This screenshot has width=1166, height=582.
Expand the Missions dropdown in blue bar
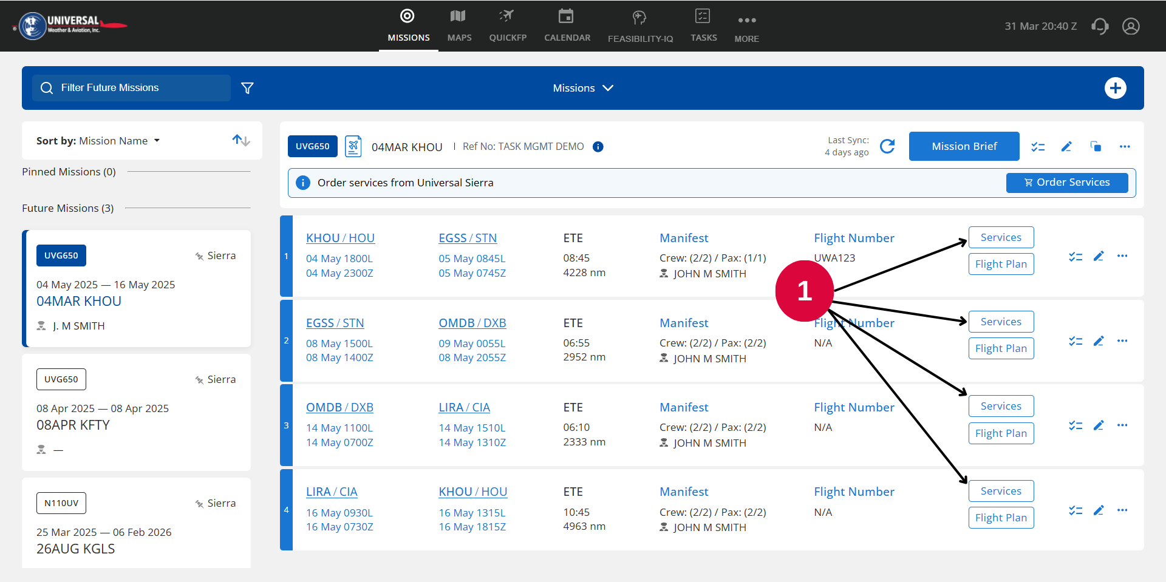click(583, 88)
